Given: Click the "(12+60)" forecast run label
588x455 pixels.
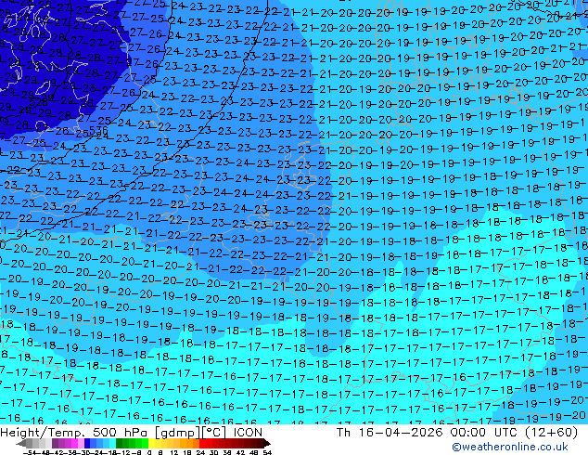Looking at the screenshot, I should (551, 433).
